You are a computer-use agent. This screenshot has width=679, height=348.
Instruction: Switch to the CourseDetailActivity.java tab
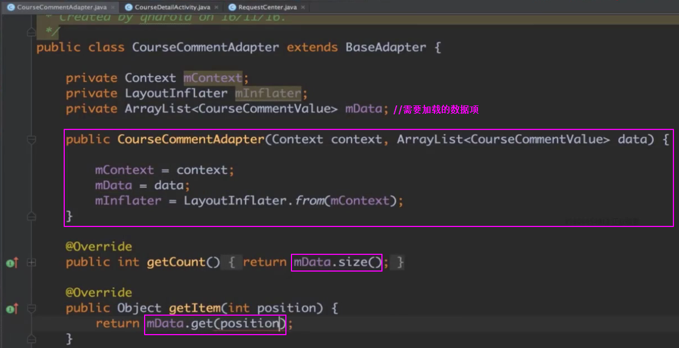[172, 7]
